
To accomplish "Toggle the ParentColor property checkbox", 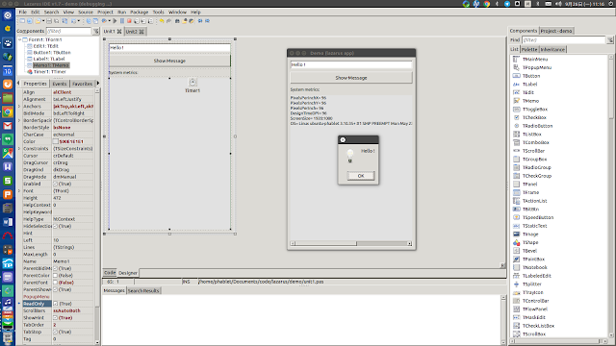I will 56,276.
